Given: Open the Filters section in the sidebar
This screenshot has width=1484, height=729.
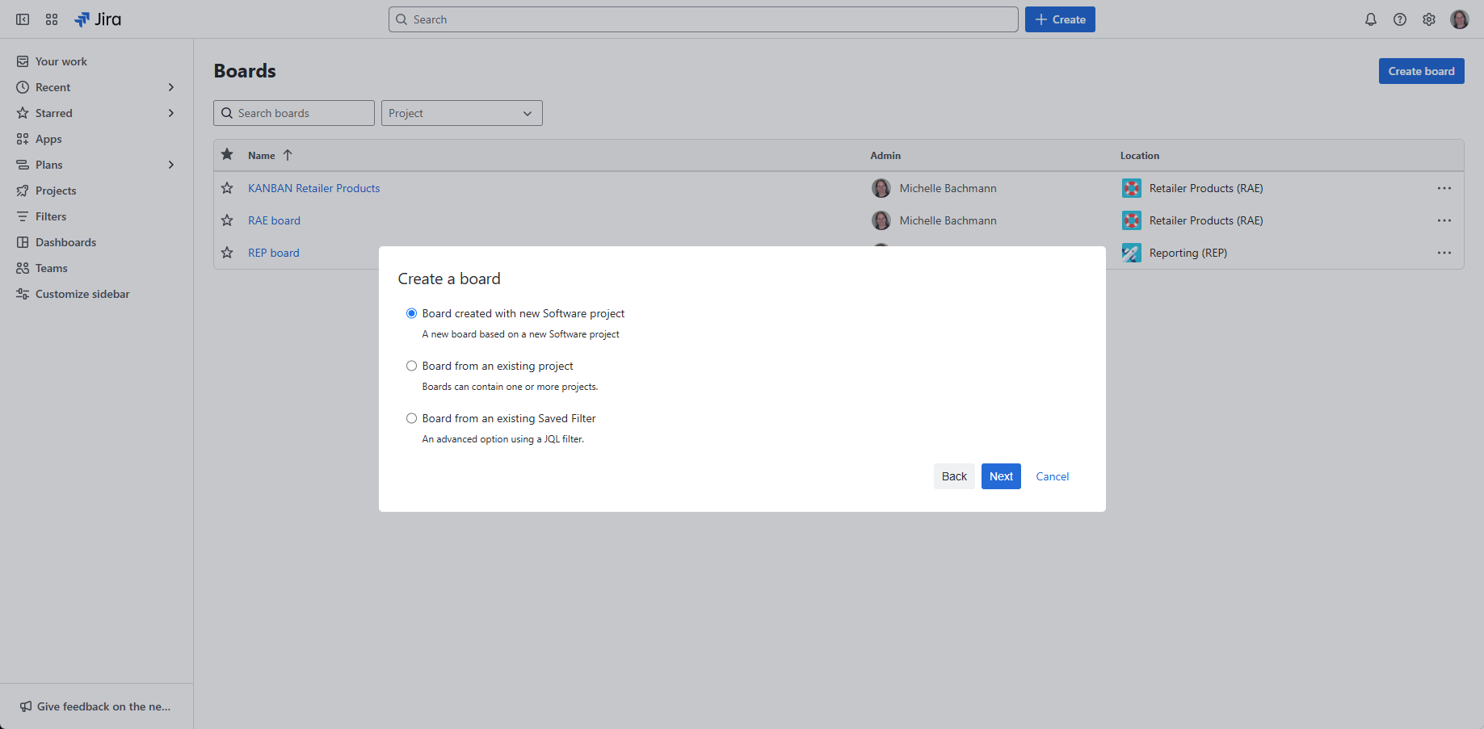Looking at the screenshot, I should click(51, 216).
